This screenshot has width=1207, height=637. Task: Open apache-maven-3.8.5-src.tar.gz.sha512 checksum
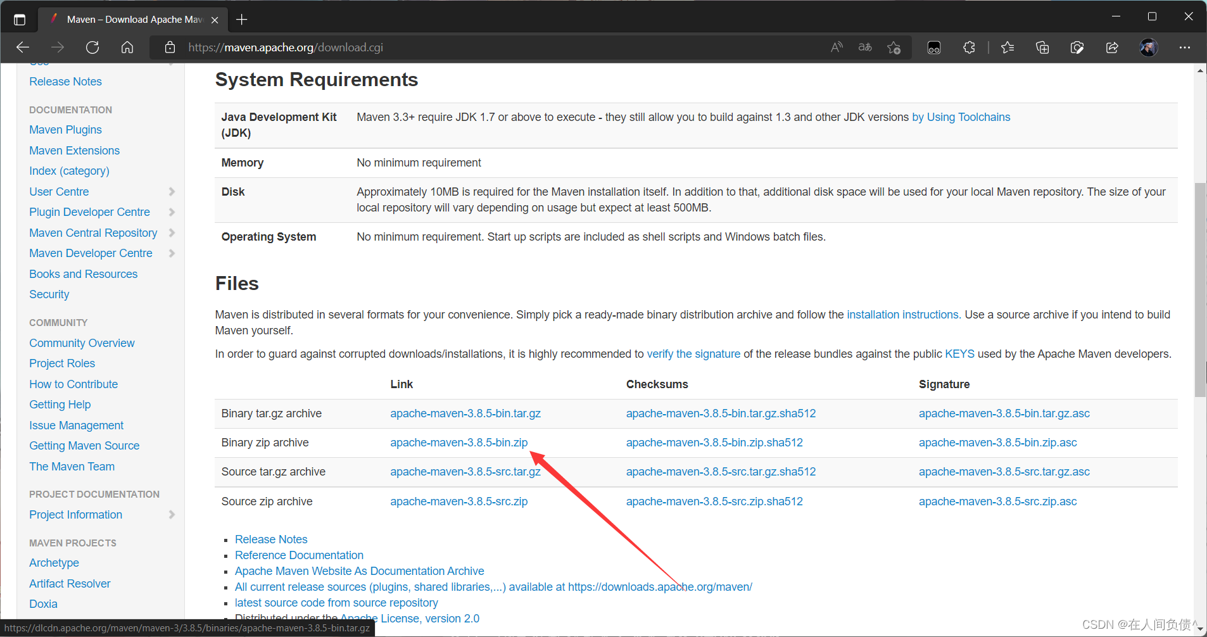click(x=721, y=472)
